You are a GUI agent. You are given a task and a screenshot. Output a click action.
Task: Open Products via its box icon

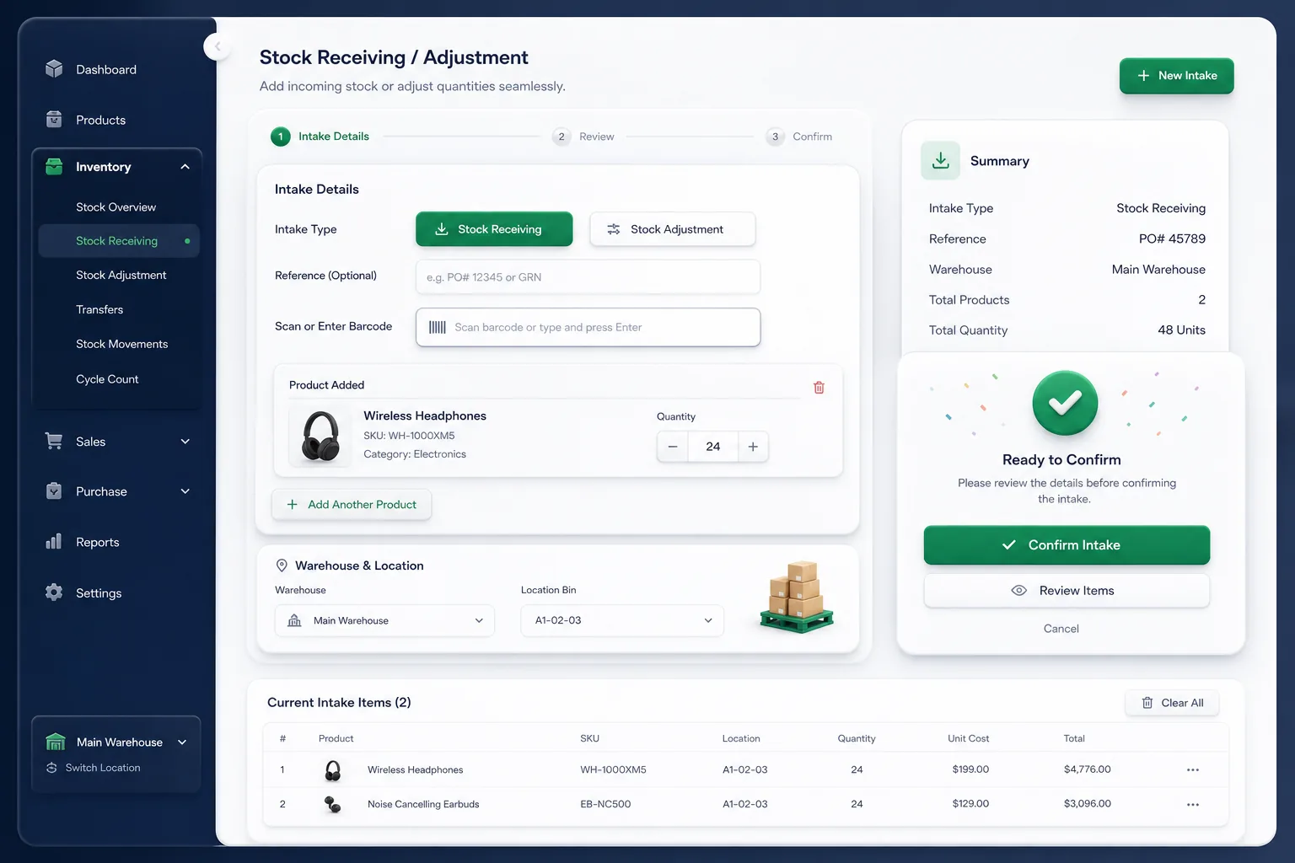(x=54, y=120)
